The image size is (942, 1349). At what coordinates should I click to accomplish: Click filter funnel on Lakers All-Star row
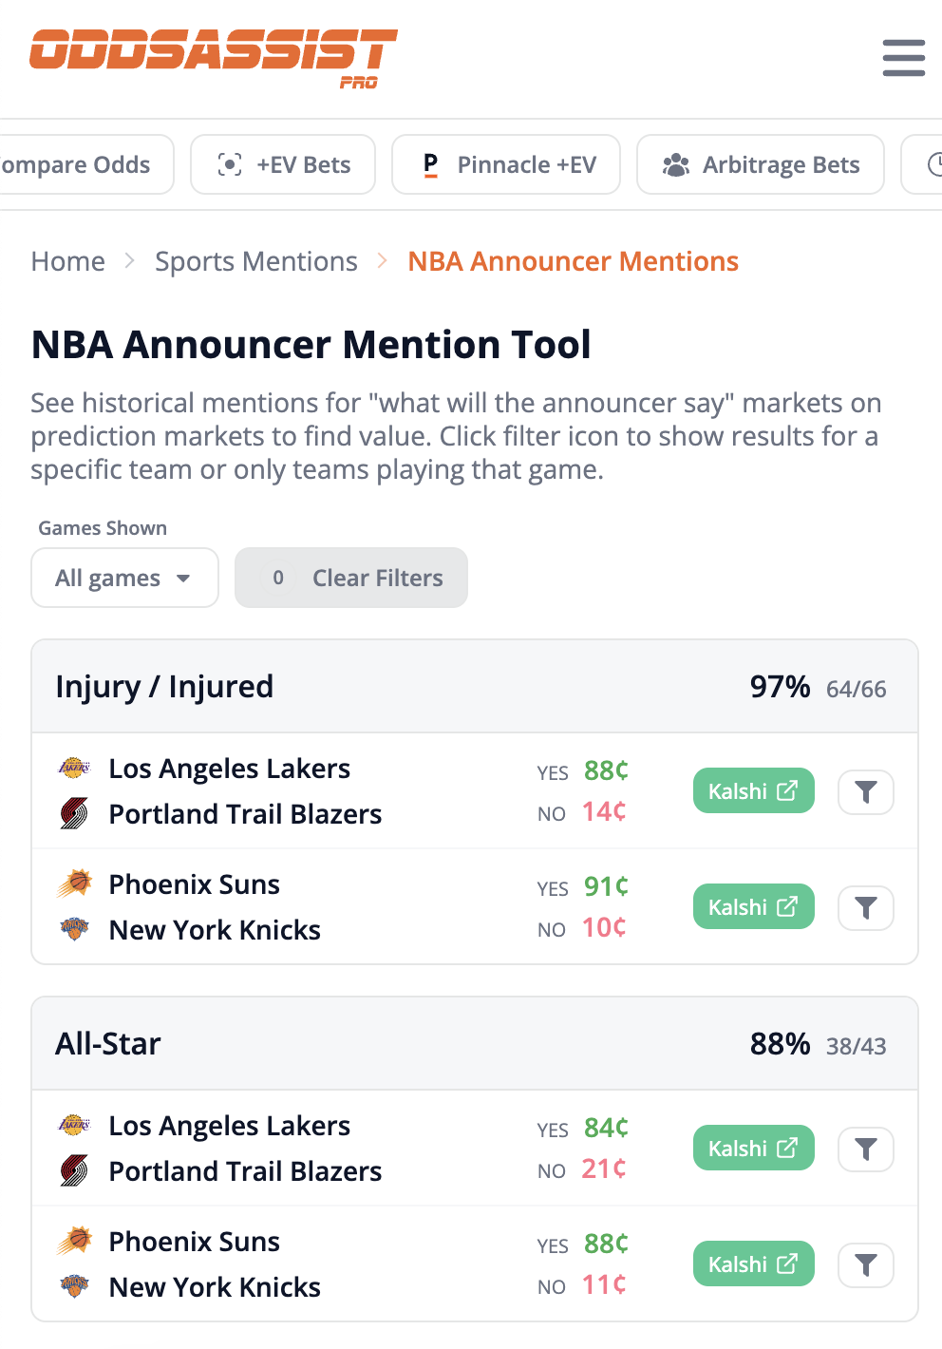[865, 1149]
